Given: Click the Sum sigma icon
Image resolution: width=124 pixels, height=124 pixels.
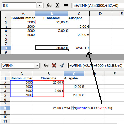Looking at the screenshot, I should [57, 5].
